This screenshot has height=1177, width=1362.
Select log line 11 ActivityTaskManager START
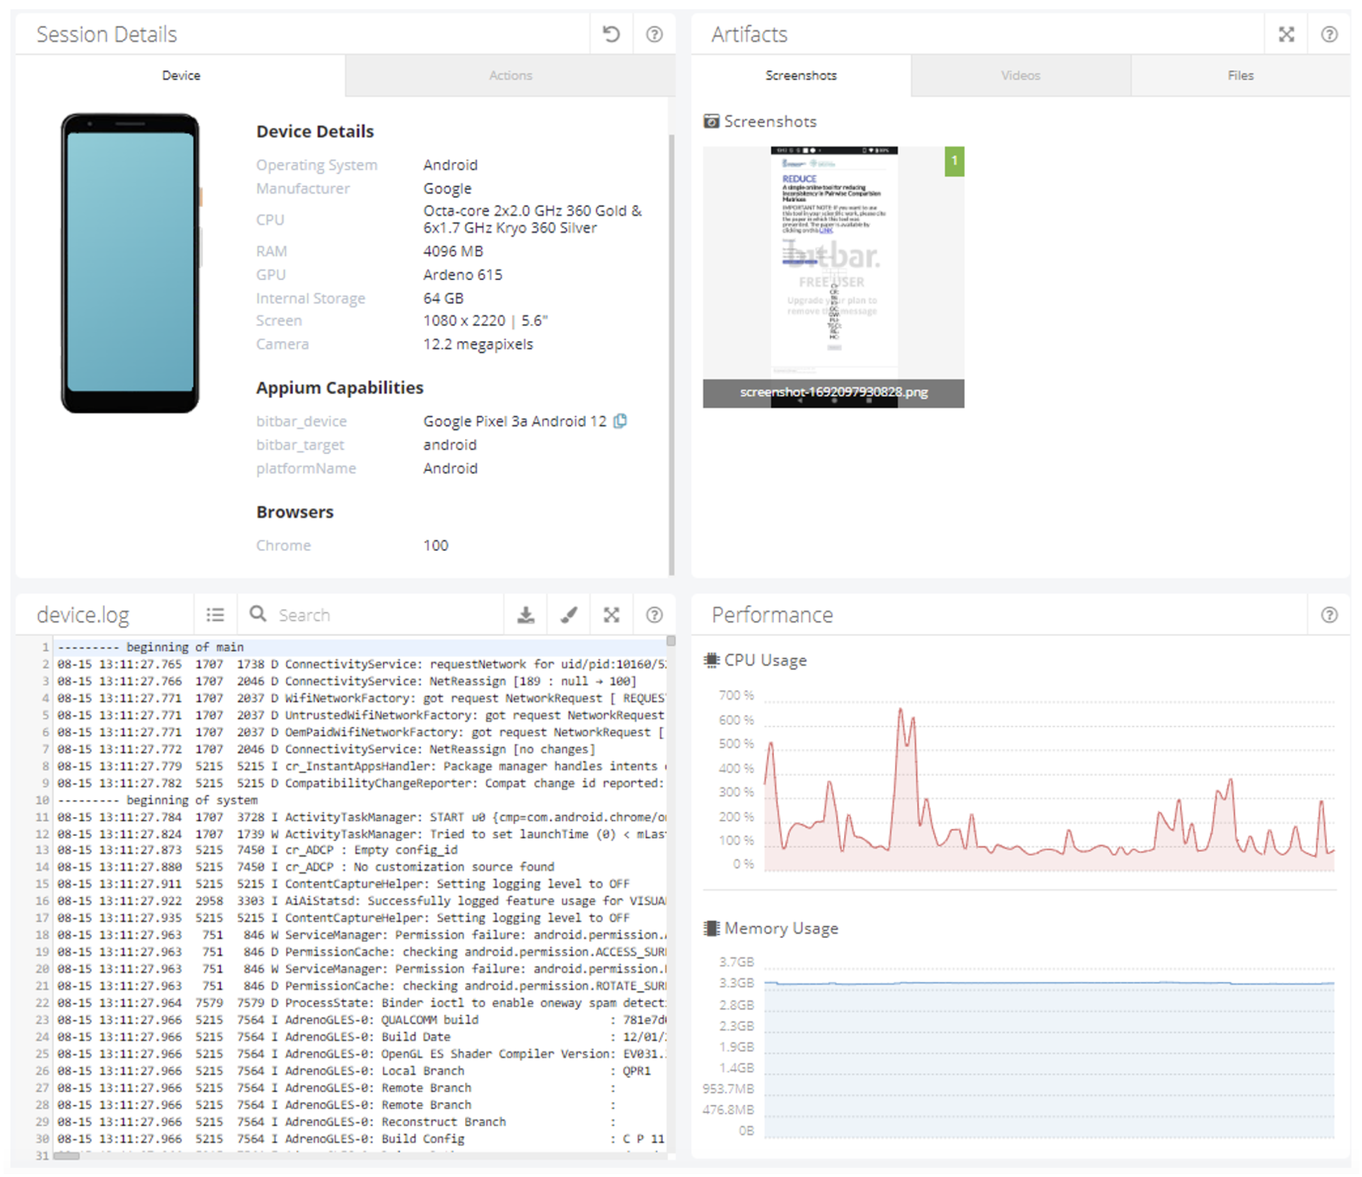click(360, 817)
